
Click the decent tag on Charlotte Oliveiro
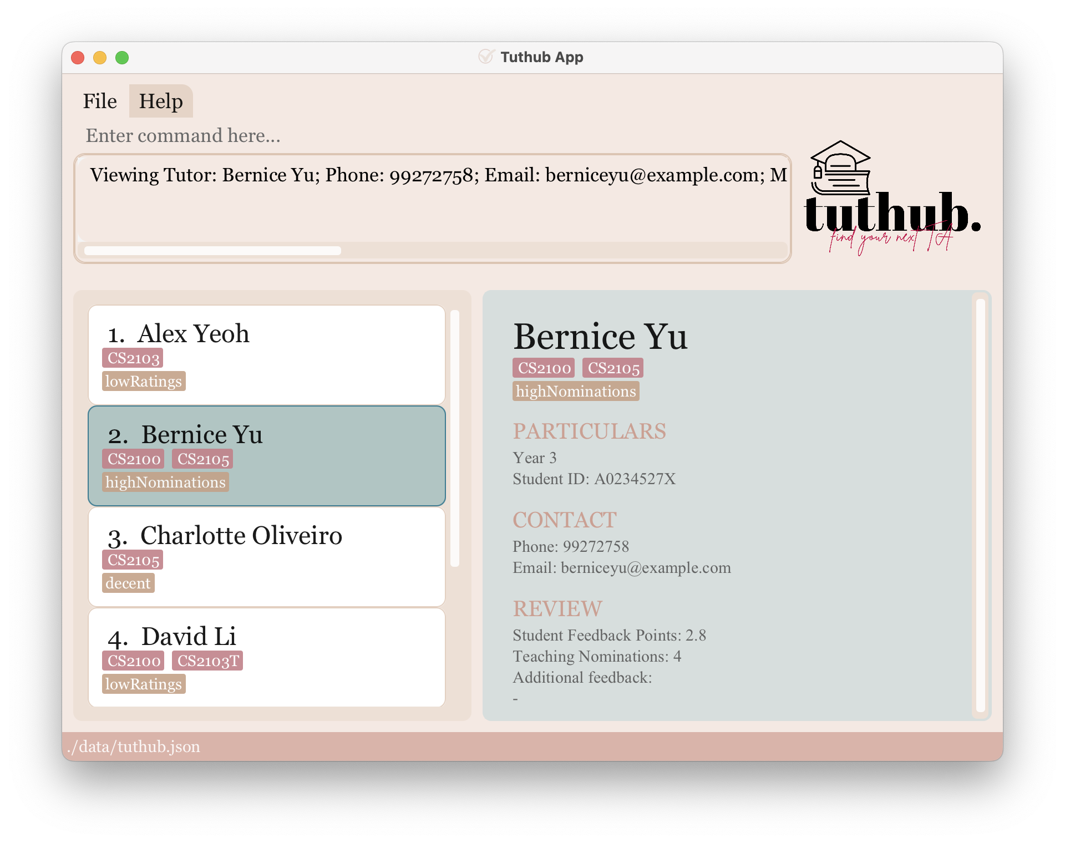click(128, 583)
